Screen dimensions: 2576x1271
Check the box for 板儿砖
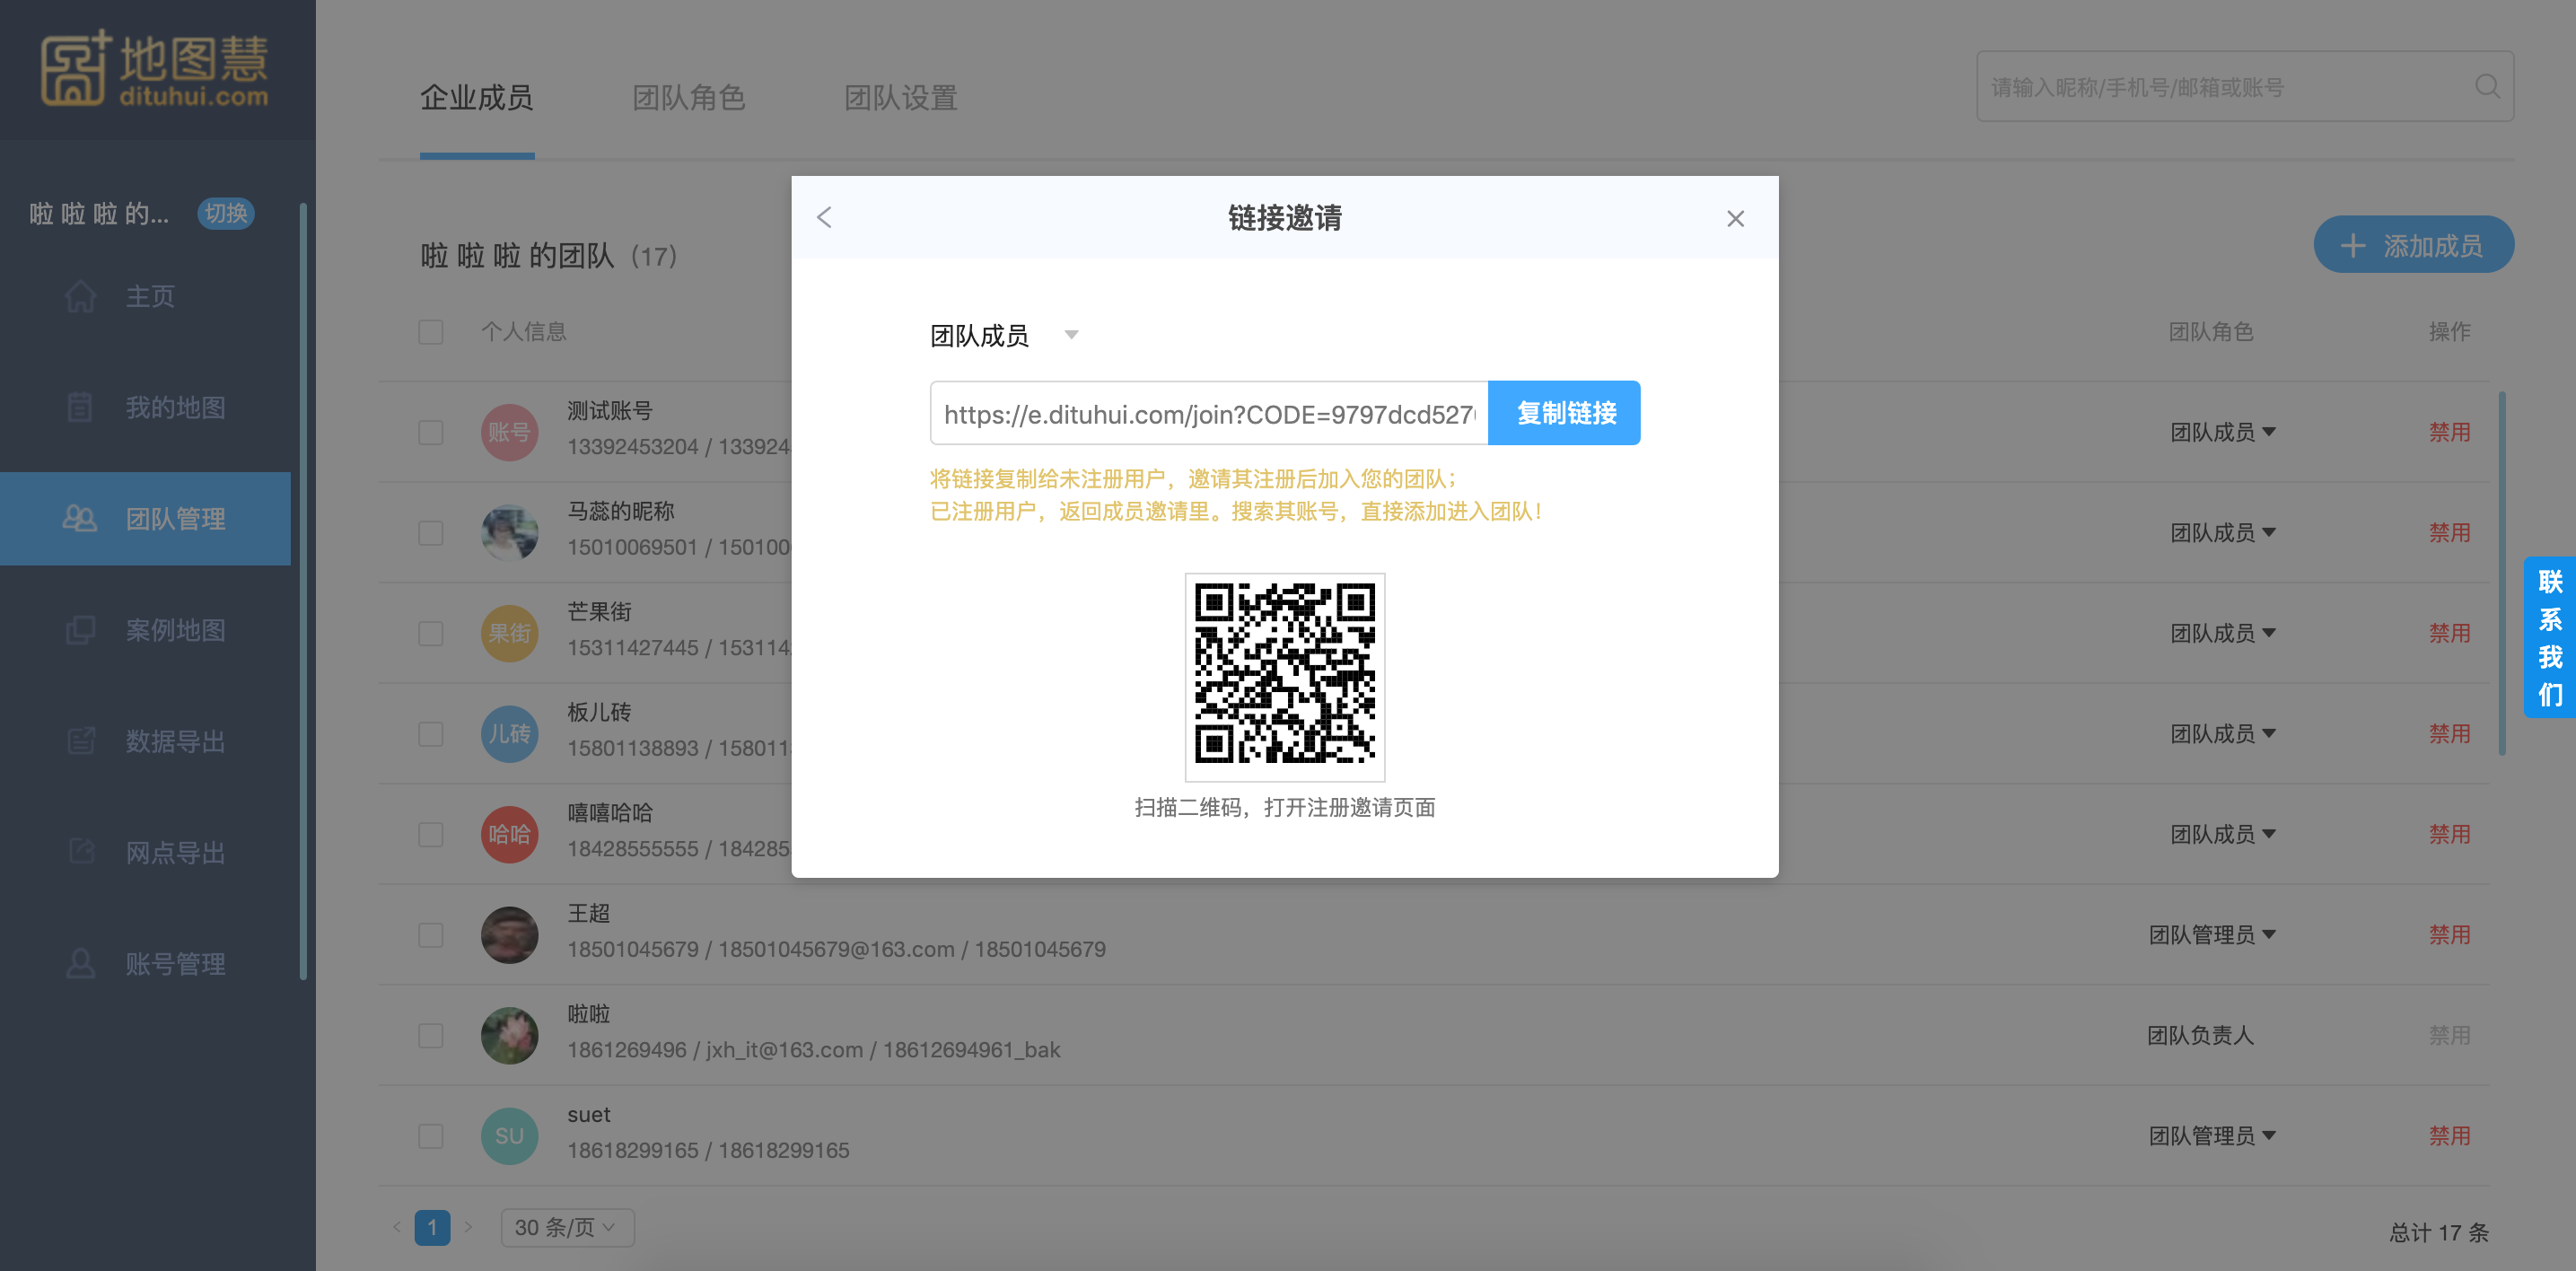point(431,733)
